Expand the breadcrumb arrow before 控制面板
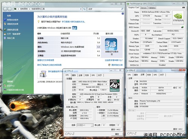The height and width of the screenshot is (139, 188). click(18, 9)
